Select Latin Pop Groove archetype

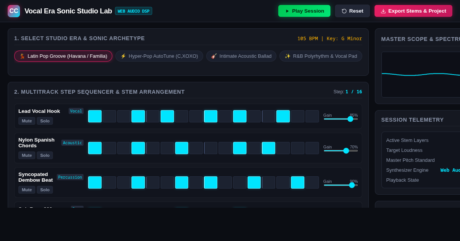click(x=63, y=56)
